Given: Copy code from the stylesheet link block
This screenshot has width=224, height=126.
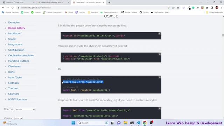Looking at the screenshot, I should (160, 54).
